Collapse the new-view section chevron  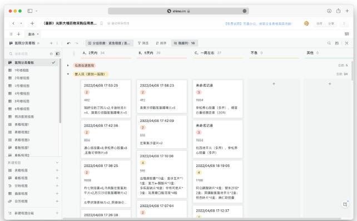[57, 163]
